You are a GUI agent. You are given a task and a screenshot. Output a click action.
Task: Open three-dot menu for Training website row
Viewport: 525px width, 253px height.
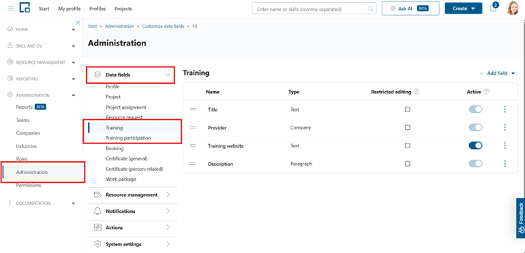click(x=505, y=146)
